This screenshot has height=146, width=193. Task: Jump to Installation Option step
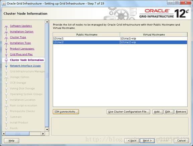click(22, 32)
